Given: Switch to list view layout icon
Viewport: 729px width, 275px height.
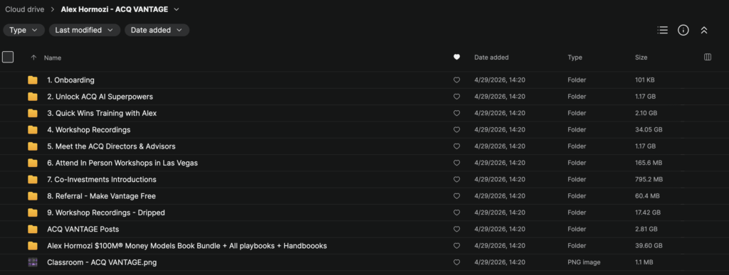Looking at the screenshot, I should point(663,30).
